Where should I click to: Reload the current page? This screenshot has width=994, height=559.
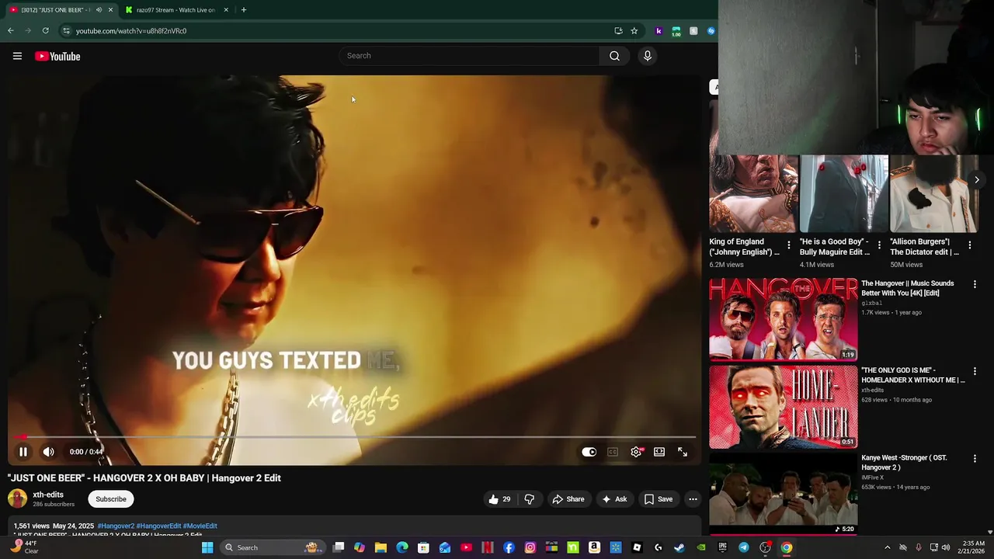45,31
